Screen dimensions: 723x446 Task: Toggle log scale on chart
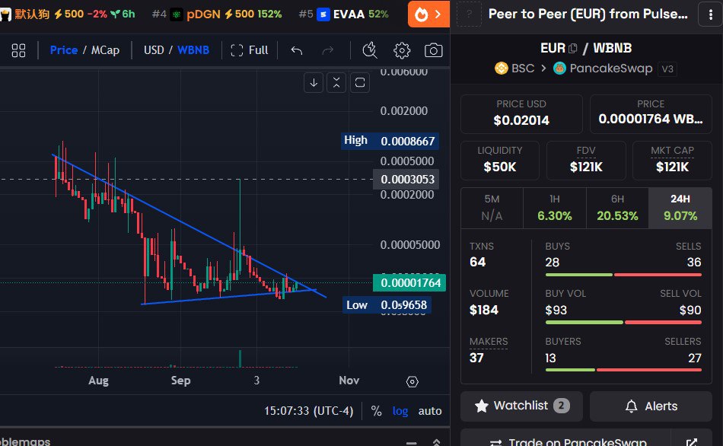(400, 411)
